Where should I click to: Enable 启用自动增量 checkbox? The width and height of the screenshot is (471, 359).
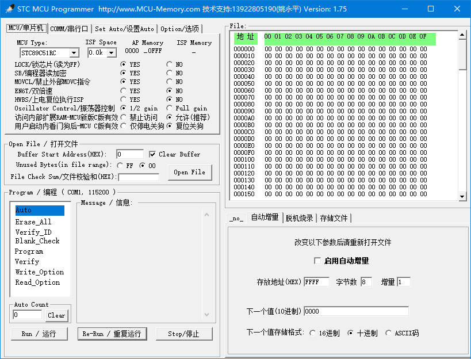(317, 261)
